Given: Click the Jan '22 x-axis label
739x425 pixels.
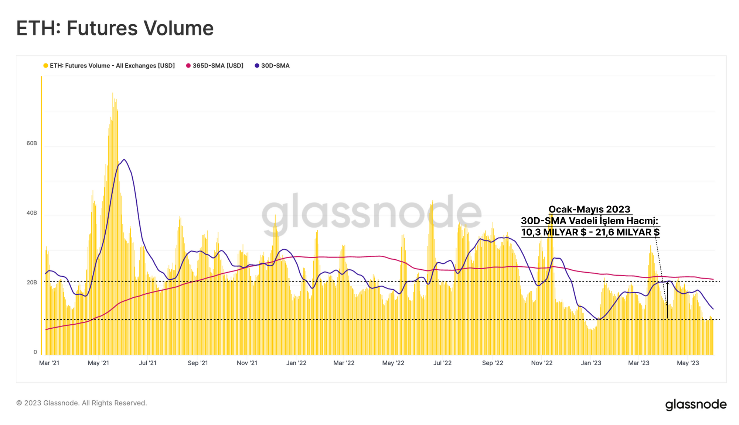Looking at the screenshot, I should coord(296,363).
